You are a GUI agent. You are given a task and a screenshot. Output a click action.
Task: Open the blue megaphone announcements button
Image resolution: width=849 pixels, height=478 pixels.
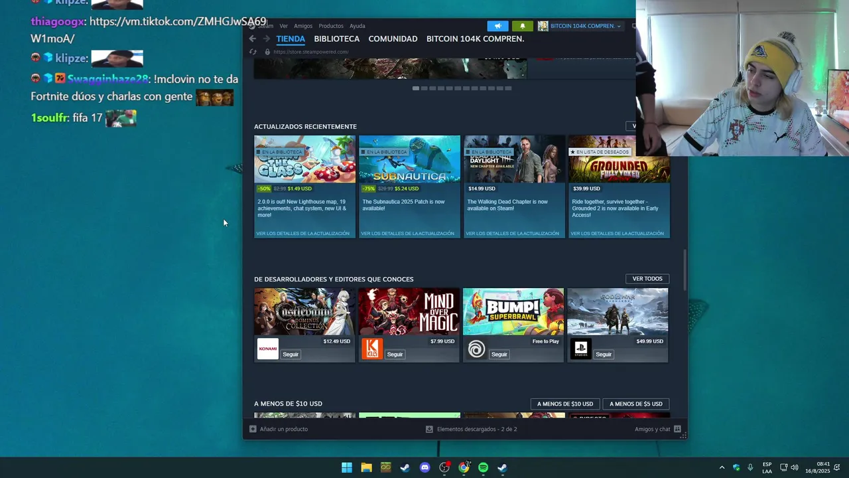point(497,26)
